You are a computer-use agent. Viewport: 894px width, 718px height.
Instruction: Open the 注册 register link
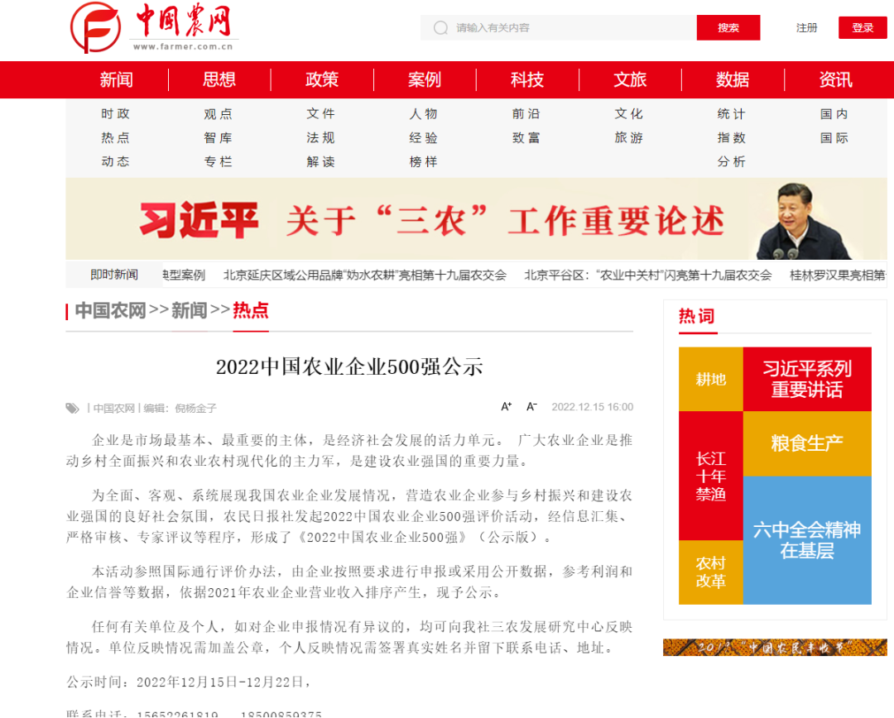pyautogui.click(x=806, y=27)
